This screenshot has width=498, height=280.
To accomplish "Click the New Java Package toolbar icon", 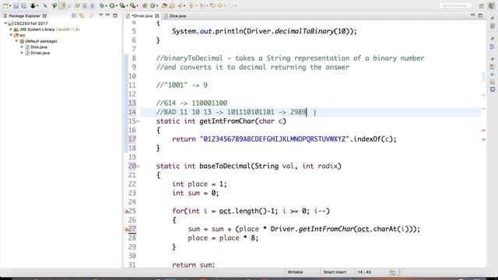I will [x=145, y=5].
